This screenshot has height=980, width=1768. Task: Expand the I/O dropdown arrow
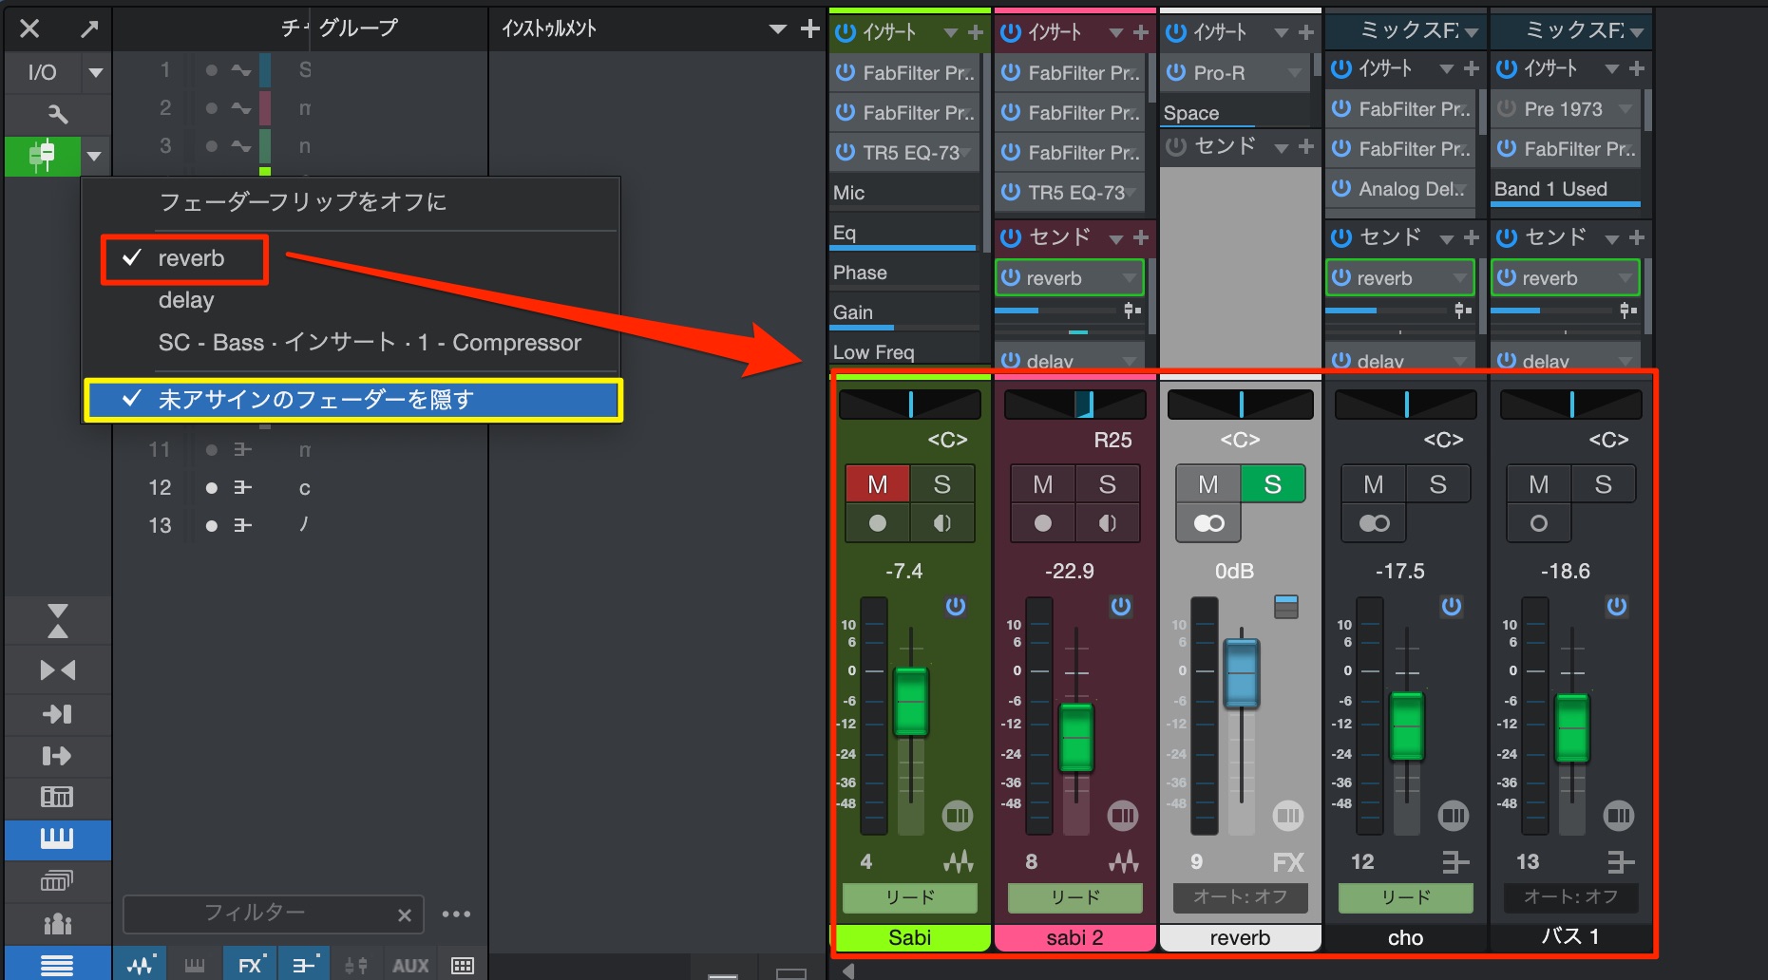coord(95,72)
